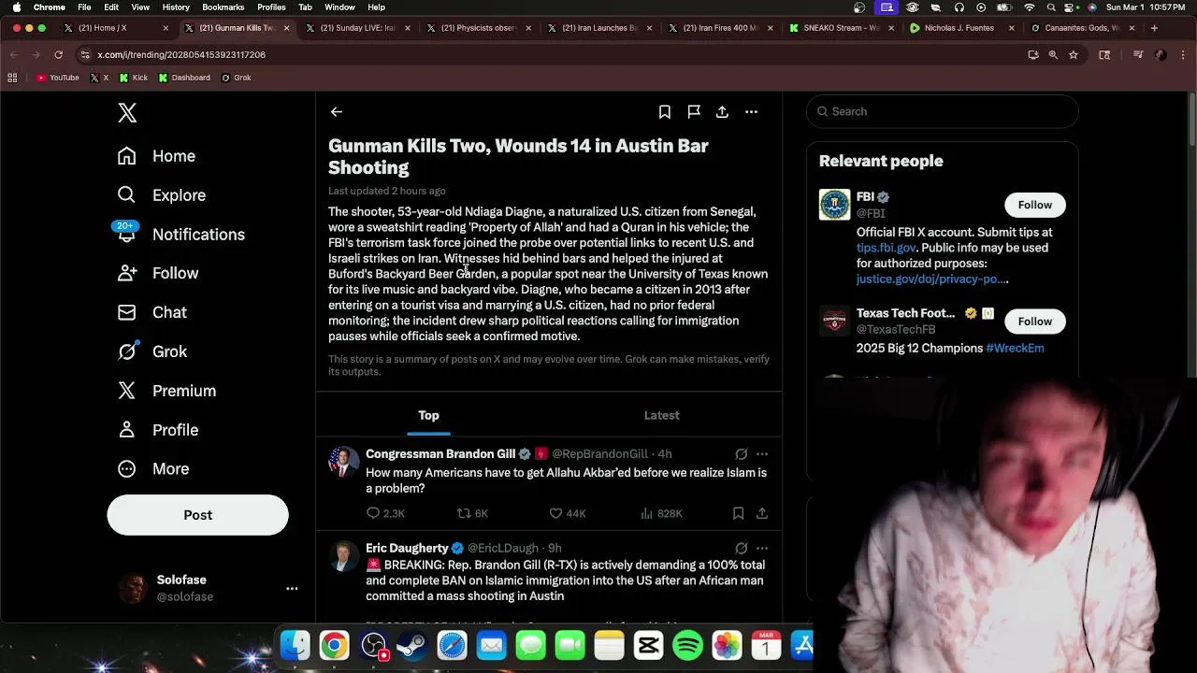Reload the page in Chrome toolbar
The height and width of the screenshot is (673, 1197).
[58, 55]
